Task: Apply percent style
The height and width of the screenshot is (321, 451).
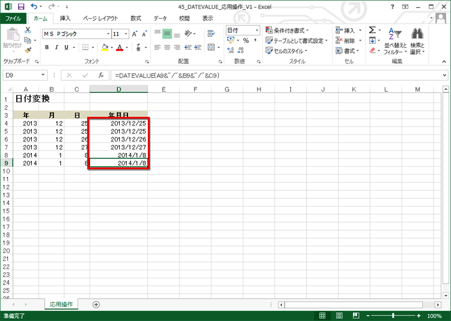Action: tap(246, 40)
